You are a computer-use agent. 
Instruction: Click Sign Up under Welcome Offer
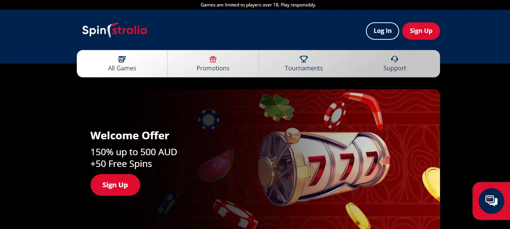(115, 185)
